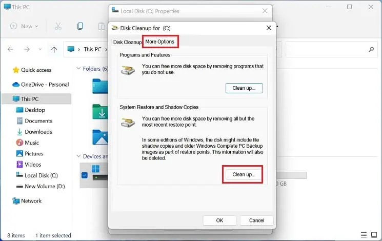Switch to Details view icon in status bar
Screen dimensions: 382x241
364,235
